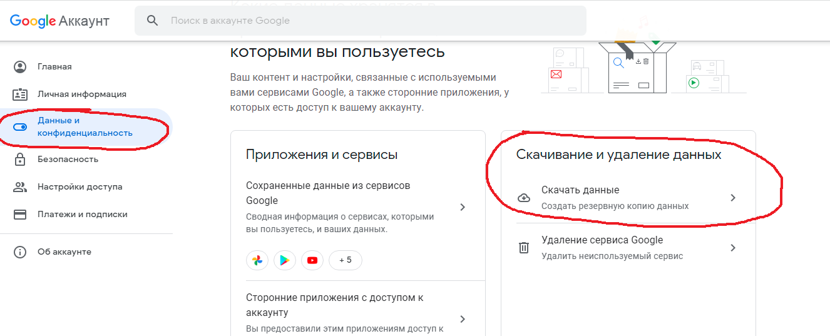Focus the Google account search field
Screen dimensions: 830x336
tap(361, 21)
